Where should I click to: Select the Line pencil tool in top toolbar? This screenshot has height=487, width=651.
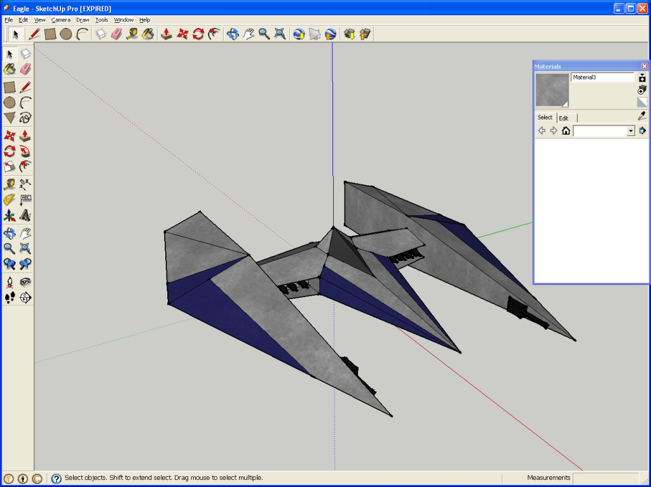34,34
